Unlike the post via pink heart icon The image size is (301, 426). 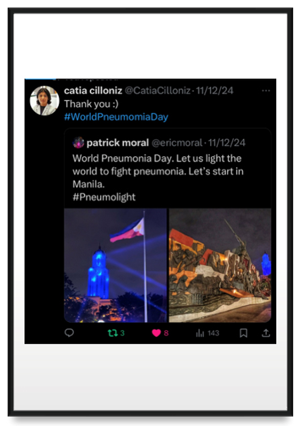pos(156,333)
